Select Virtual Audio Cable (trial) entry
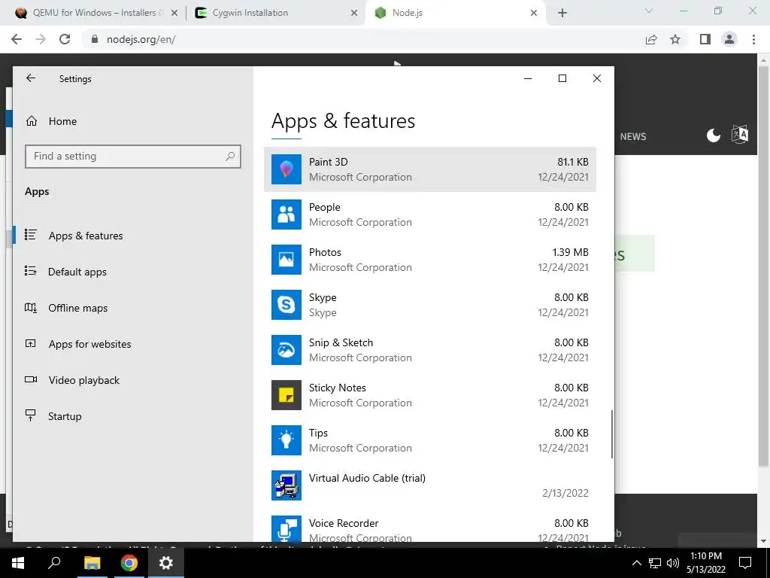 [430, 485]
